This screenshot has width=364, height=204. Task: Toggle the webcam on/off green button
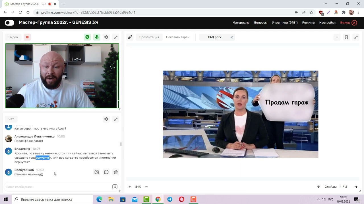87,37
